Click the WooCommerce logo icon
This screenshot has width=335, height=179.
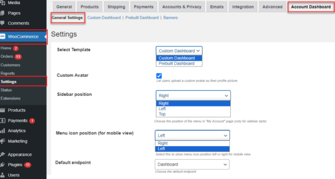tap(3, 37)
